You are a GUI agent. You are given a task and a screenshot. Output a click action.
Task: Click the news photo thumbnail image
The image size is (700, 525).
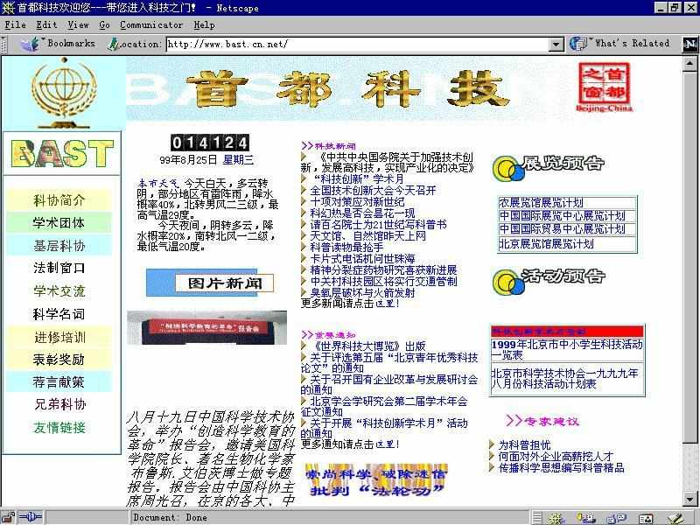click(x=206, y=327)
